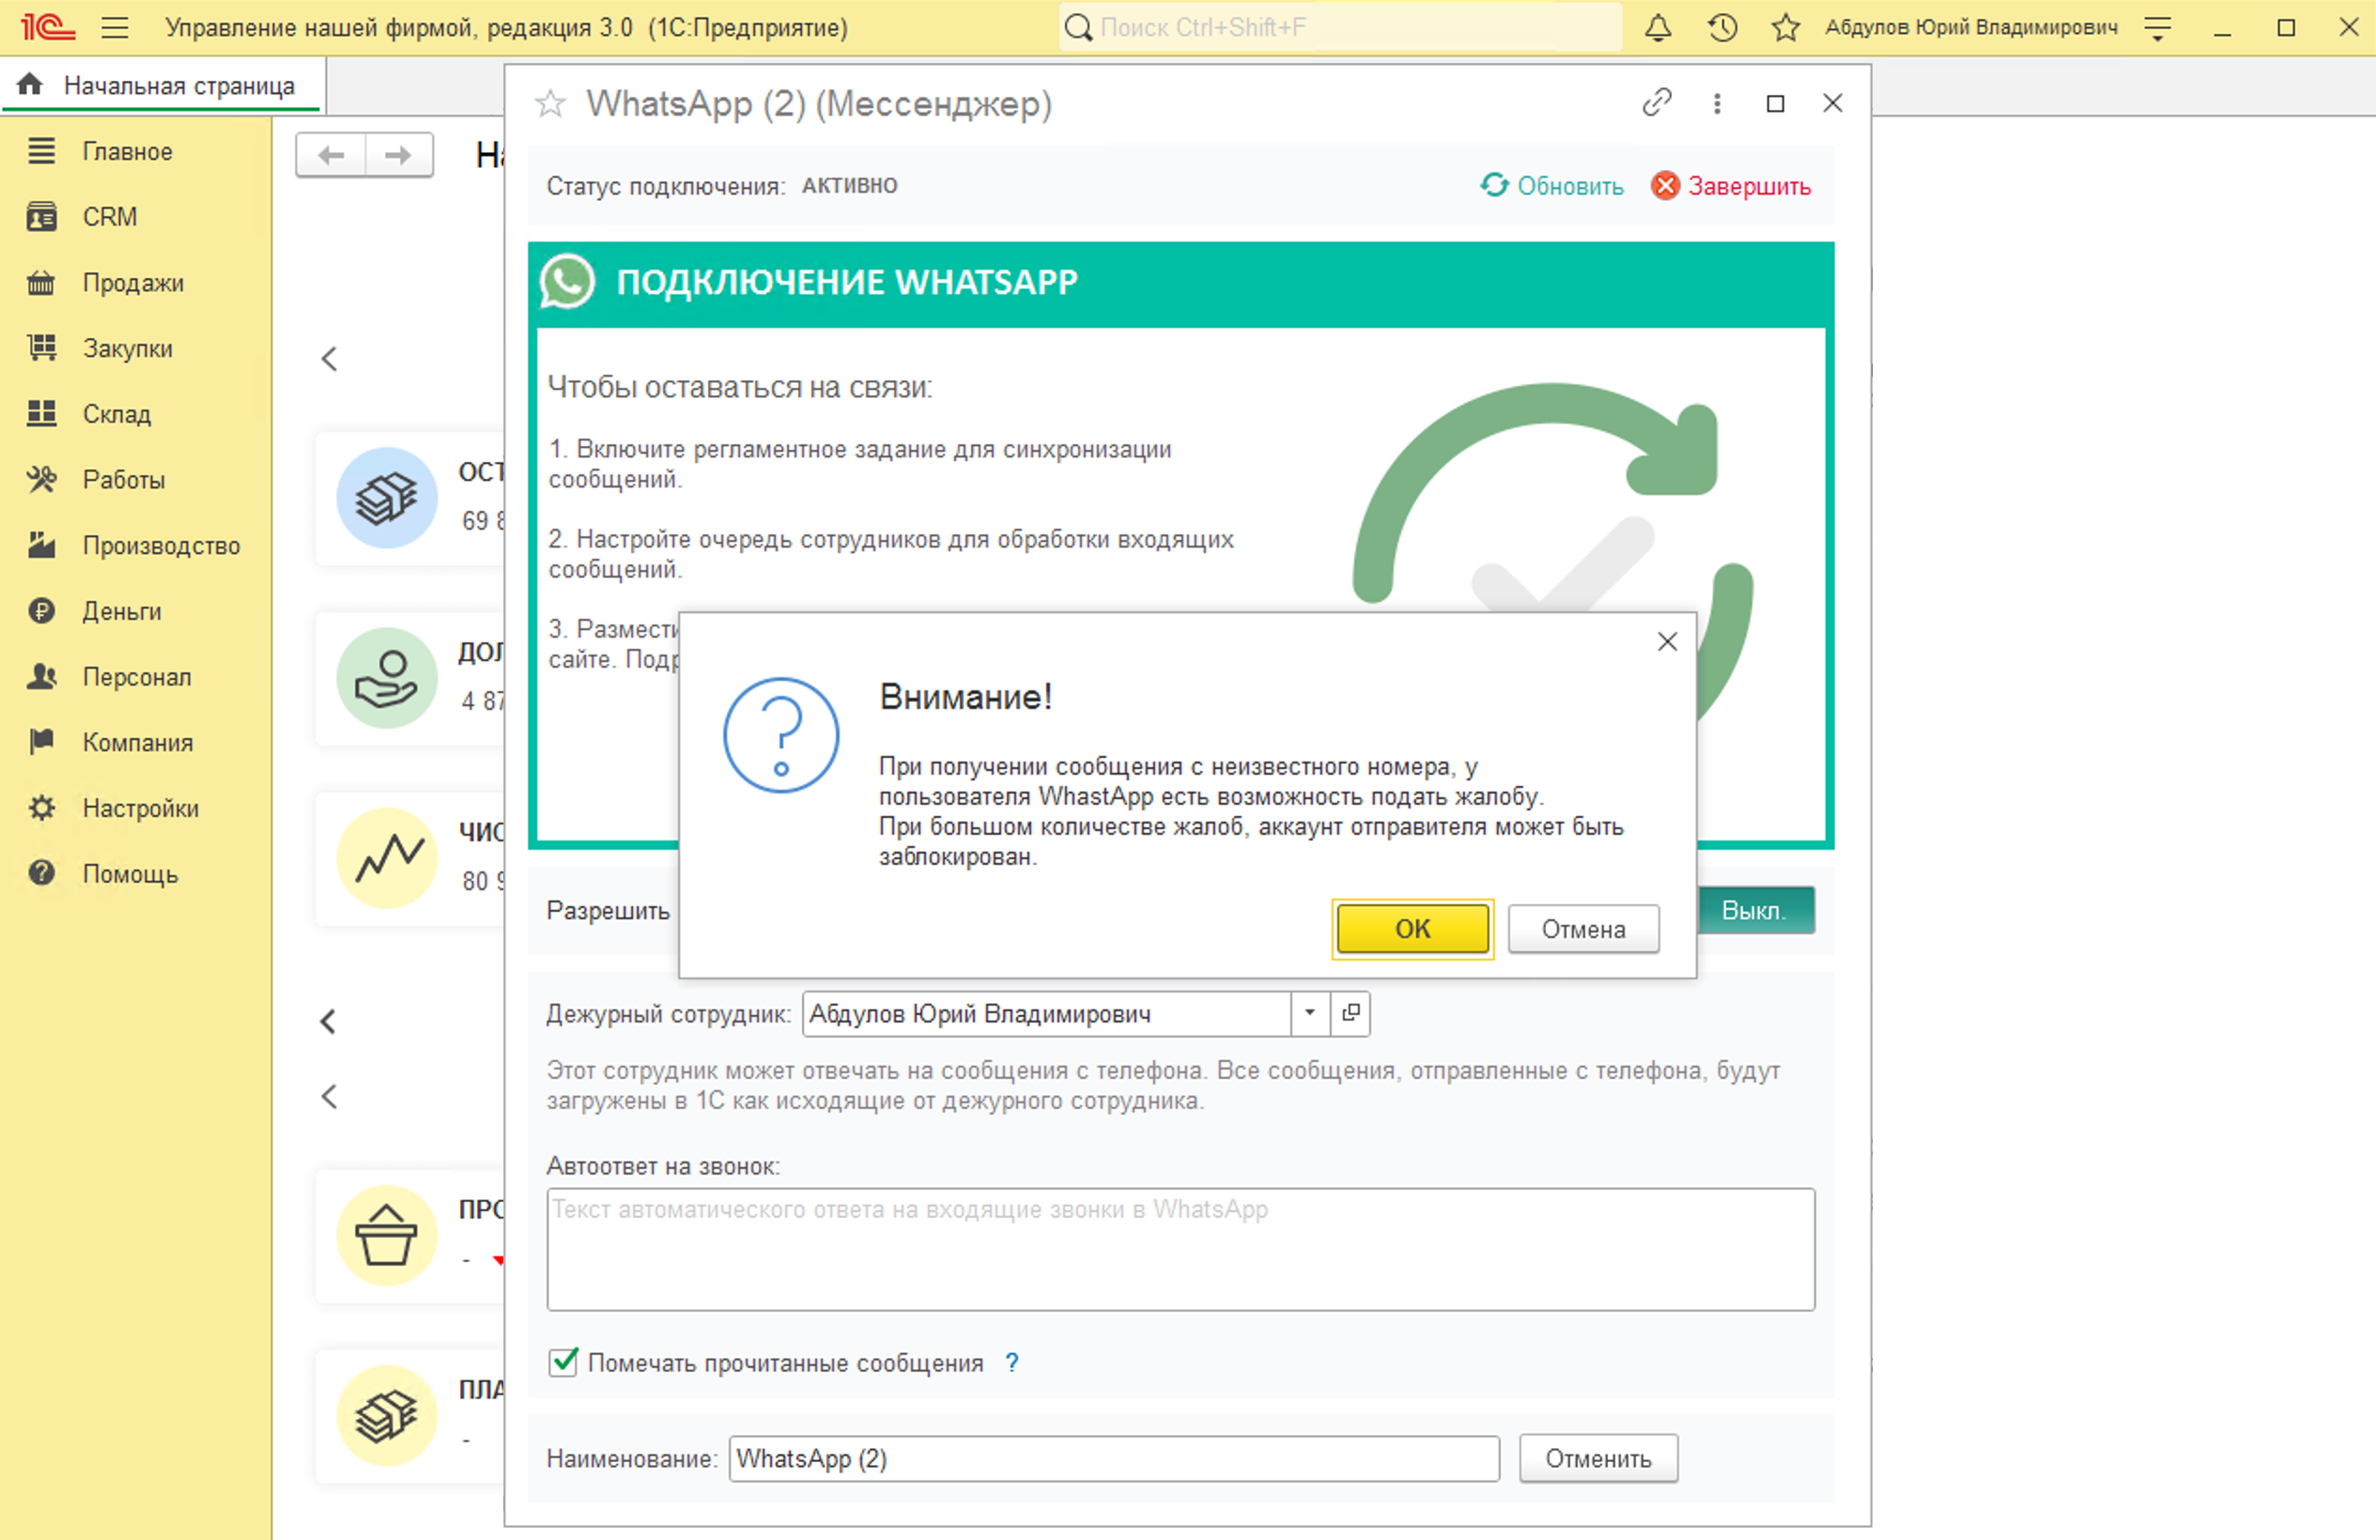Copy link using the chain icon

[x=1657, y=102]
